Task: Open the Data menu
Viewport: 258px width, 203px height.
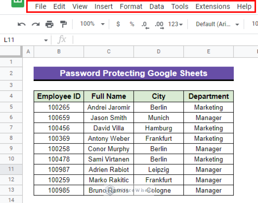Action: [157, 7]
